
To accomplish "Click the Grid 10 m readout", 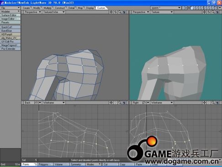I will (x=10, y=164).
